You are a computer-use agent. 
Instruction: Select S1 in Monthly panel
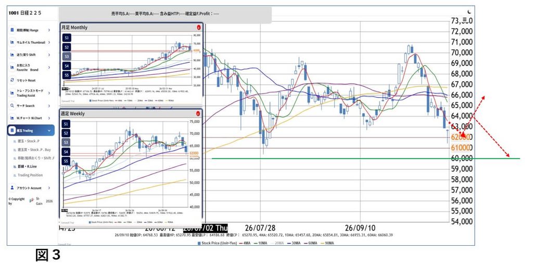67,37
